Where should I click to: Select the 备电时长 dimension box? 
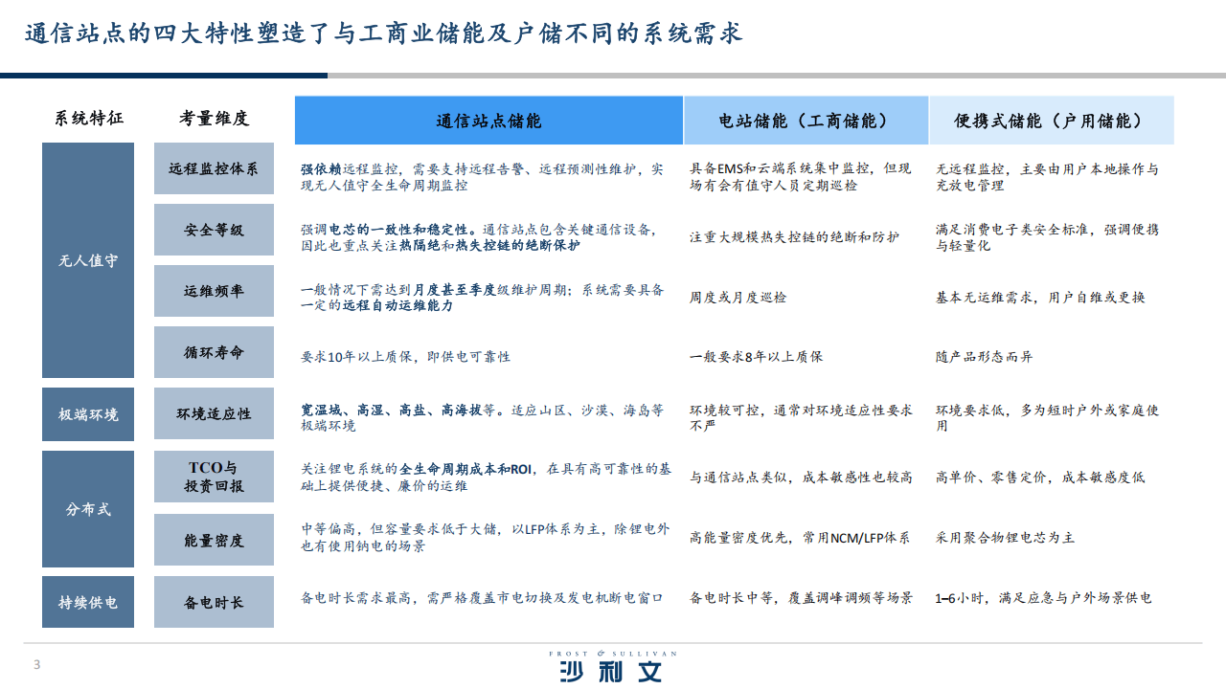(x=214, y=602)
